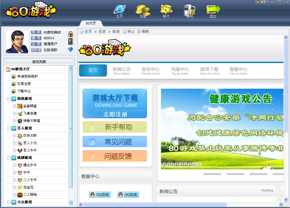Open the 充值中心 Top-up Center tab
The height and width of the screenshot is (208, 290).
click(x=180, y=71)
